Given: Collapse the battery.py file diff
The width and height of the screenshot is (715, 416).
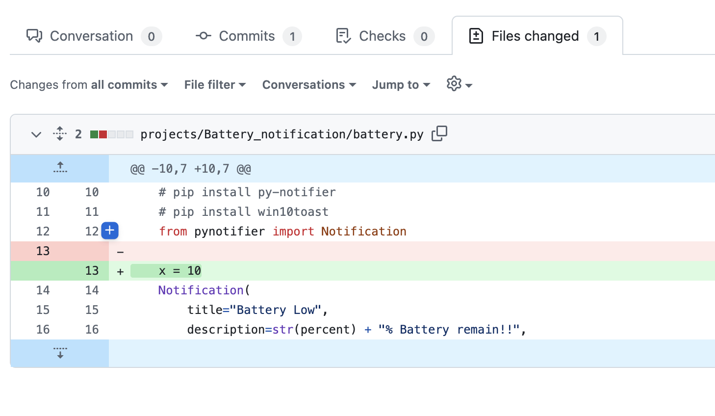Looking at the screenshot, I should (36, 134).
